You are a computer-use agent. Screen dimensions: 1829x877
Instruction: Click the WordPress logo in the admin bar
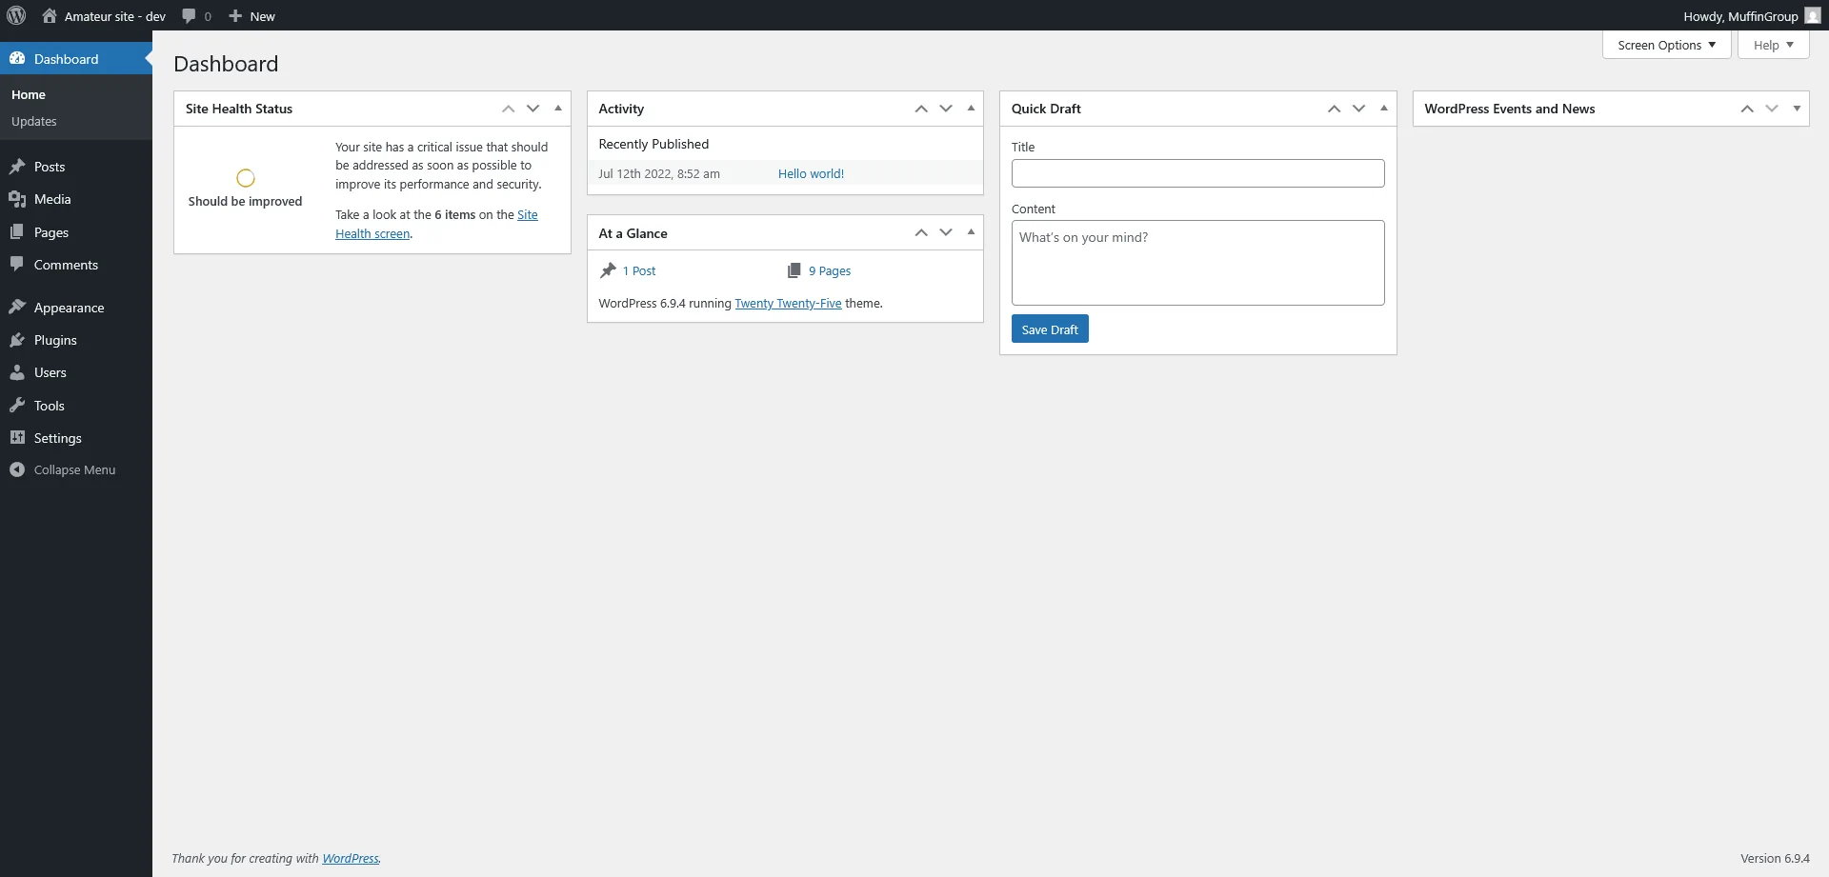[x=15, y=15]
